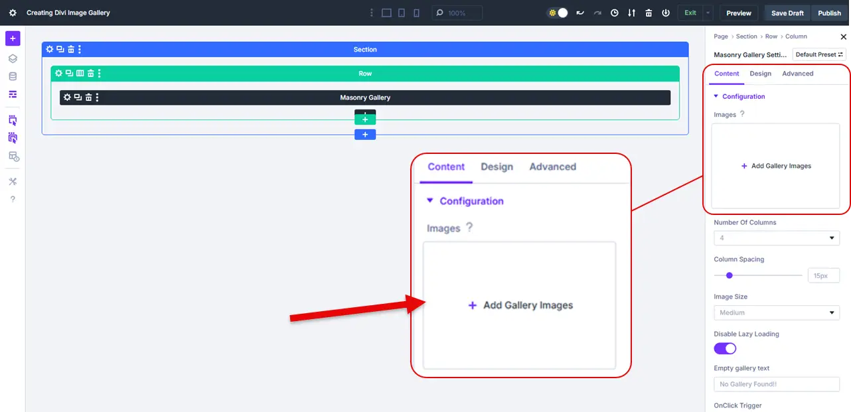Duplicate the Row
The height and width of the screenshot is (412, 851).
70,73
